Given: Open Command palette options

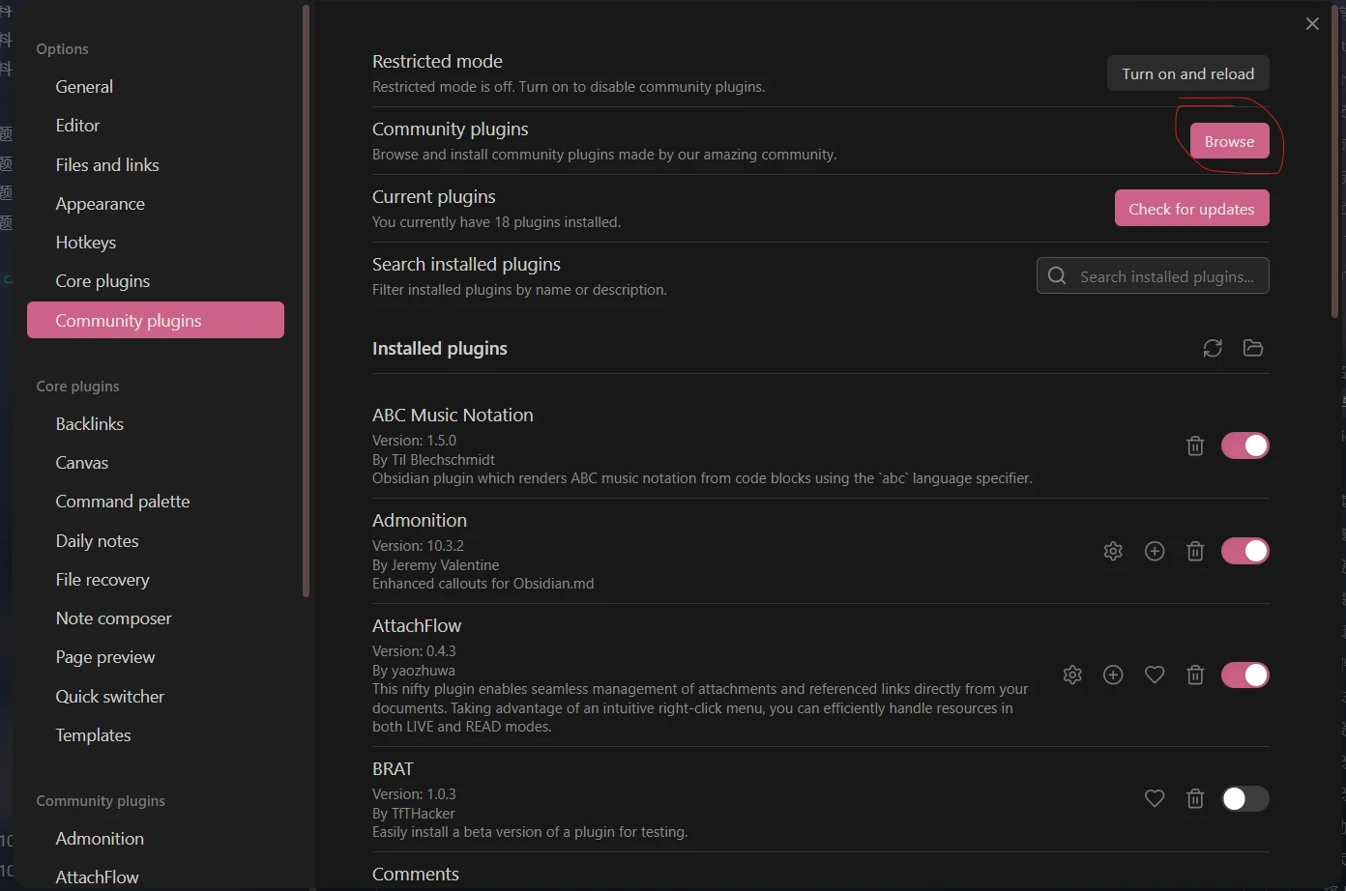Looking at the screenshot, I should 156,502.
